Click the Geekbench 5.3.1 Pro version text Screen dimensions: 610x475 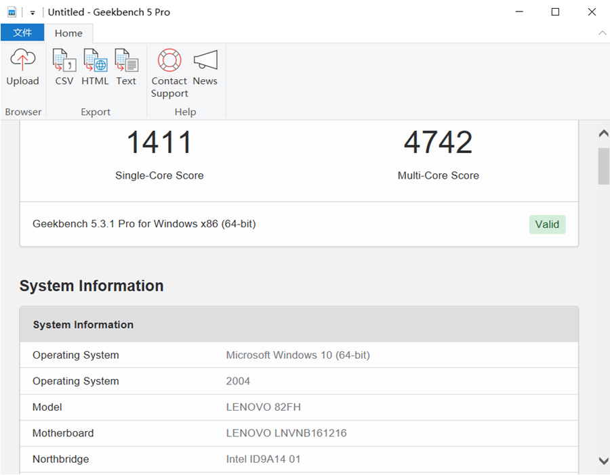(x=144, y=224)
